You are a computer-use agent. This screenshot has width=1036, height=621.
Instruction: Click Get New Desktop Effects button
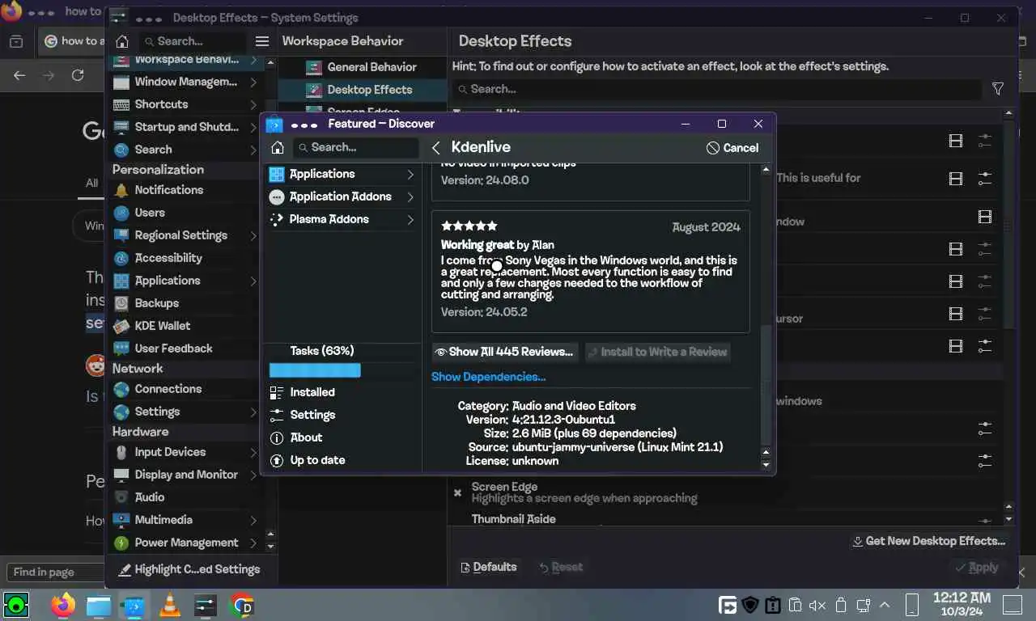coord(928,541)
